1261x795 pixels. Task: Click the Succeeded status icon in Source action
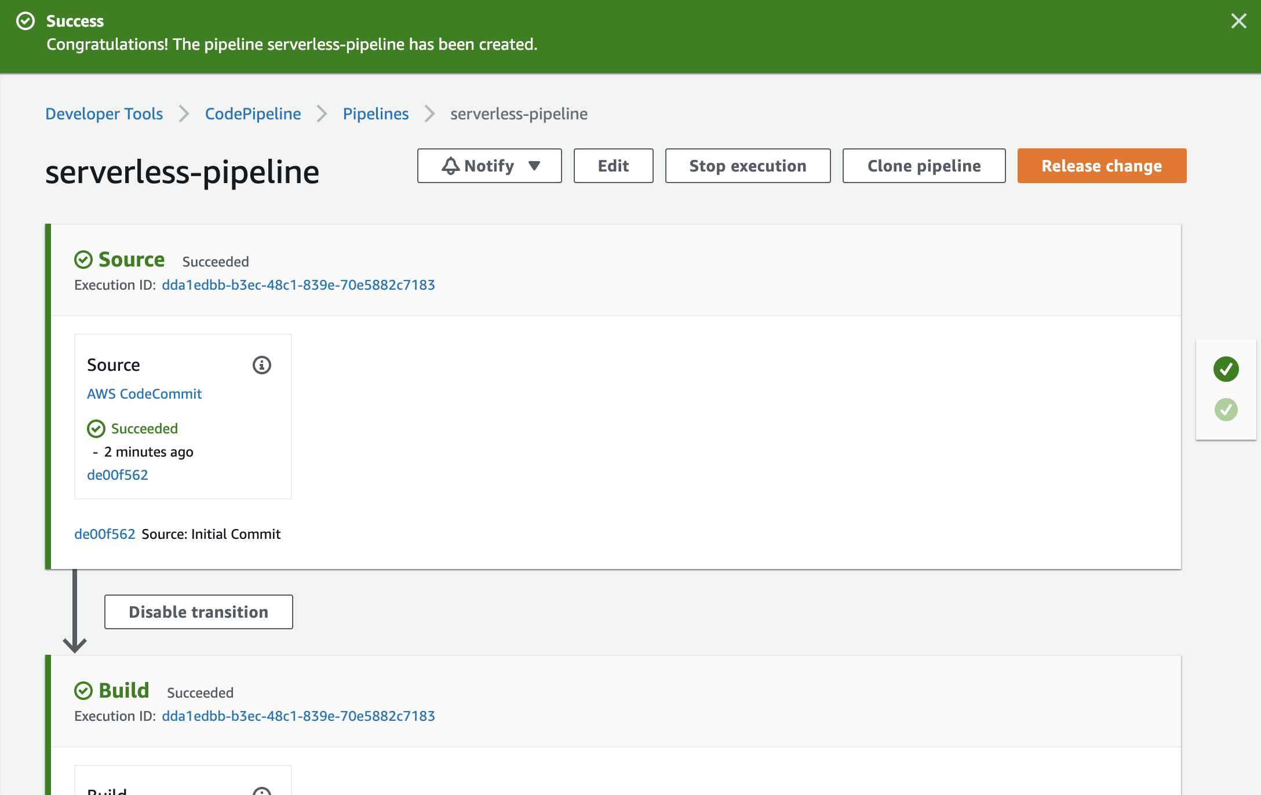96,429
